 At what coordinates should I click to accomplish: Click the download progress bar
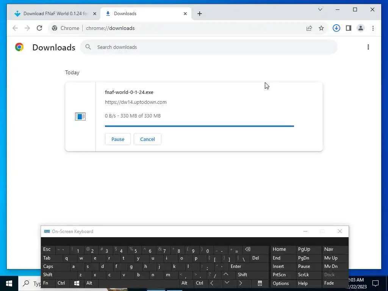tap(199, 126)
